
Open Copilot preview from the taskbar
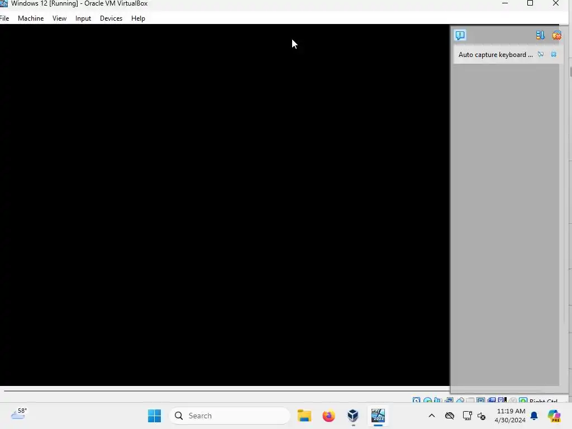click(554, 416)
